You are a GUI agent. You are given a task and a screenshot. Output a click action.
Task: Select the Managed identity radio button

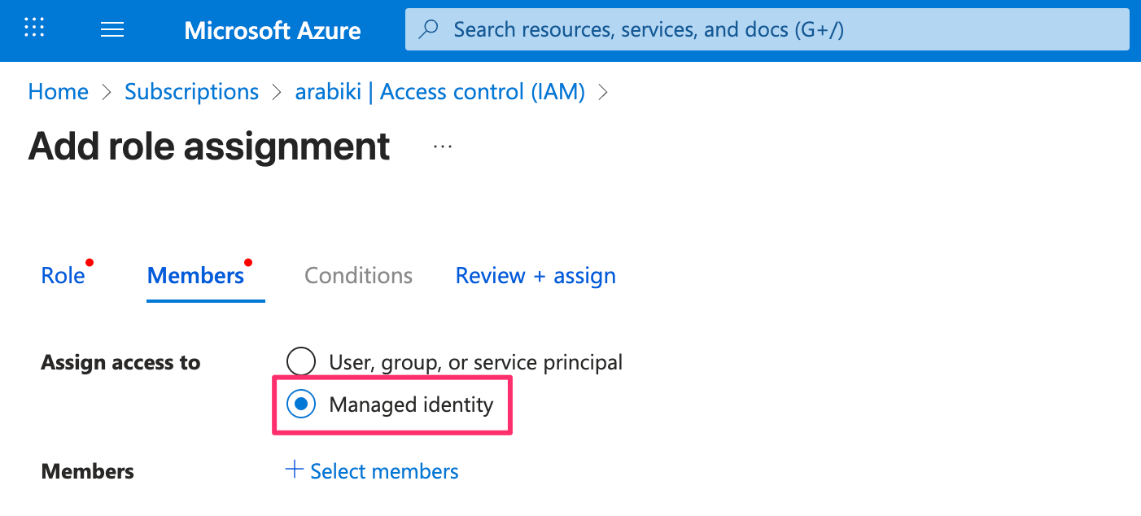click(x=301, y=404)
